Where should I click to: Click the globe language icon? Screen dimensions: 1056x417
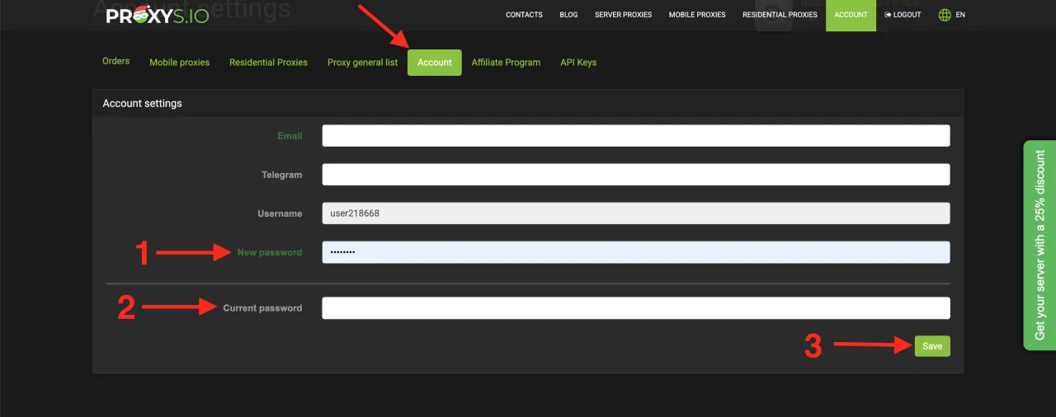point(945,15)
